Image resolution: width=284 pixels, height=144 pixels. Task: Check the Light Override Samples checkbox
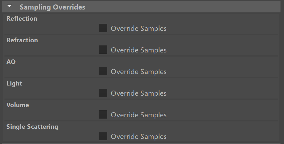(103, 93)
